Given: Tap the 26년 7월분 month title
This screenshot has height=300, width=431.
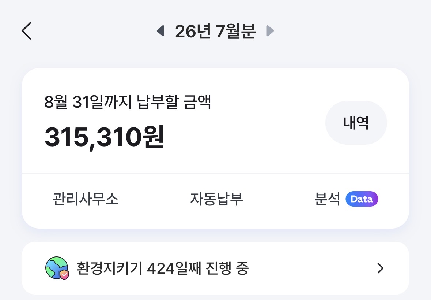Looking at the screenshot, I should tap(215, 31).
